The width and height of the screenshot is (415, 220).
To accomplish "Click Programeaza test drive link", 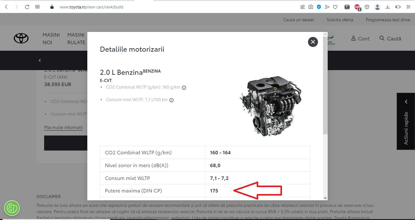I will (x=388, y=20).
